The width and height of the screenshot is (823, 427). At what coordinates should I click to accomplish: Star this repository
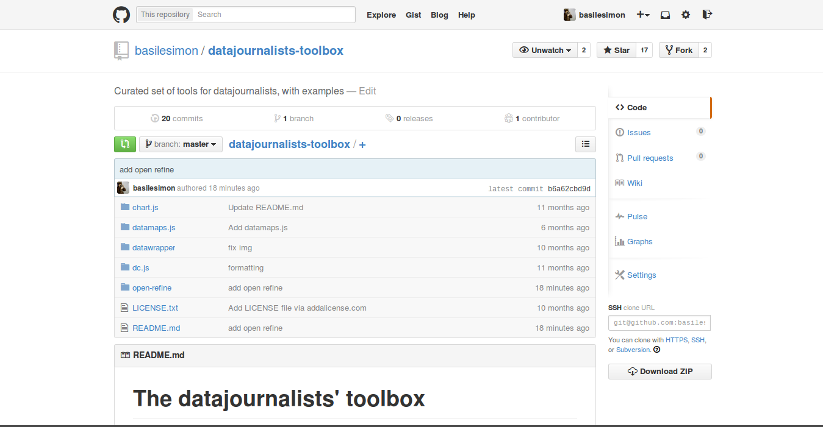tap(616, 50)
